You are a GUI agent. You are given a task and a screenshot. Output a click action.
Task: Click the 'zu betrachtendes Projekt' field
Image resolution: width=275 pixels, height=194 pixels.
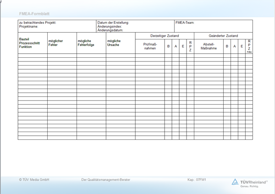pos(38,22)
